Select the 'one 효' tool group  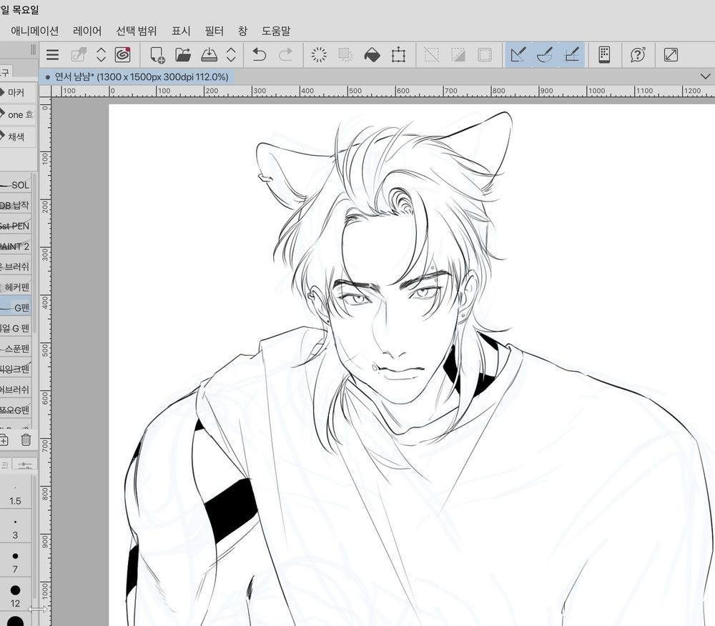[17, 114]
